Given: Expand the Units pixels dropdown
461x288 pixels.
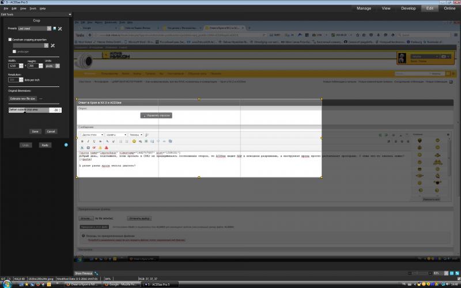Looking at the screenshot, I should click(58, 66).
